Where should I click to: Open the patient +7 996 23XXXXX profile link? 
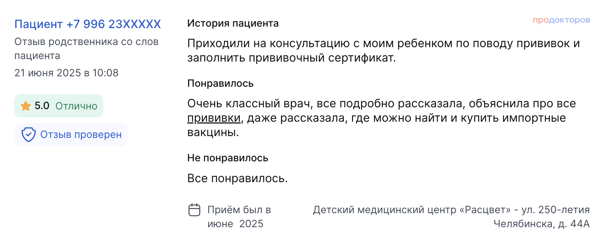(88, 24)
